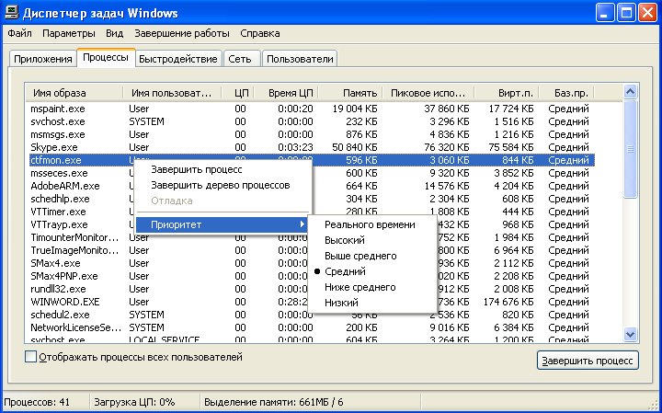
Task: Expand the Приоритет submenu
Action: pos(223,224)
